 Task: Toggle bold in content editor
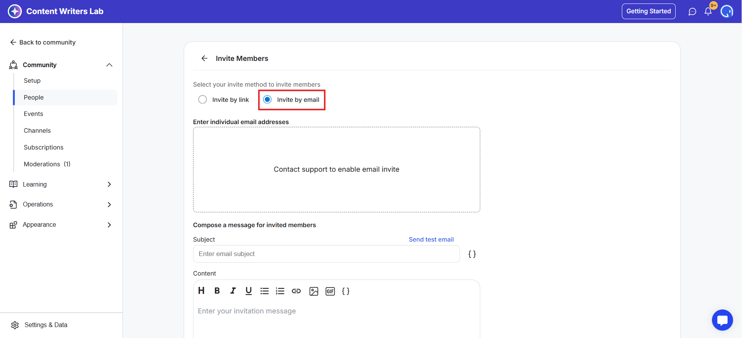click(217, 291)
